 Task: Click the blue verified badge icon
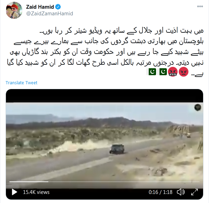[58, 7]
